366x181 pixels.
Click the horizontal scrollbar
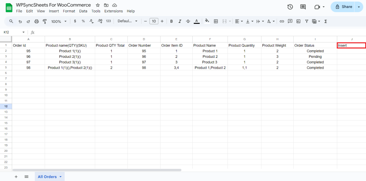(97, 170)
